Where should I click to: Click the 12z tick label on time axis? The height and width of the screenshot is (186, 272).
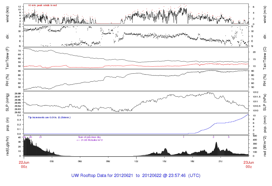(x=136, y=161)
